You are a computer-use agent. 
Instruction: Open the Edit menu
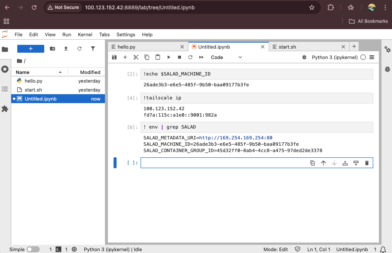click(33, 35)
